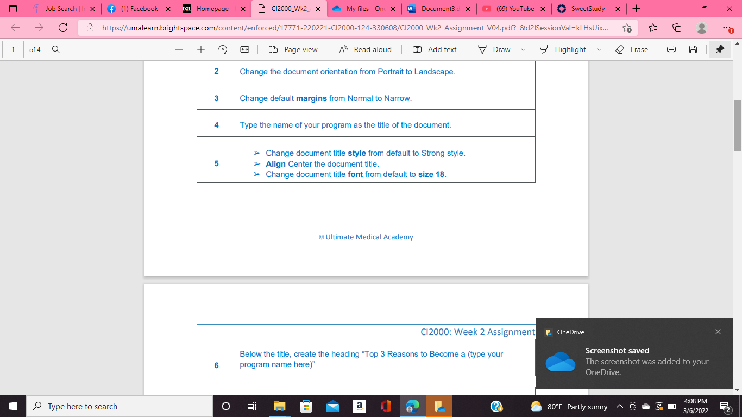This screenshot has height=417, width=742.
Task: Click text "Align Center the document title"
Action: pyautogui.click(x=322, y=163)
